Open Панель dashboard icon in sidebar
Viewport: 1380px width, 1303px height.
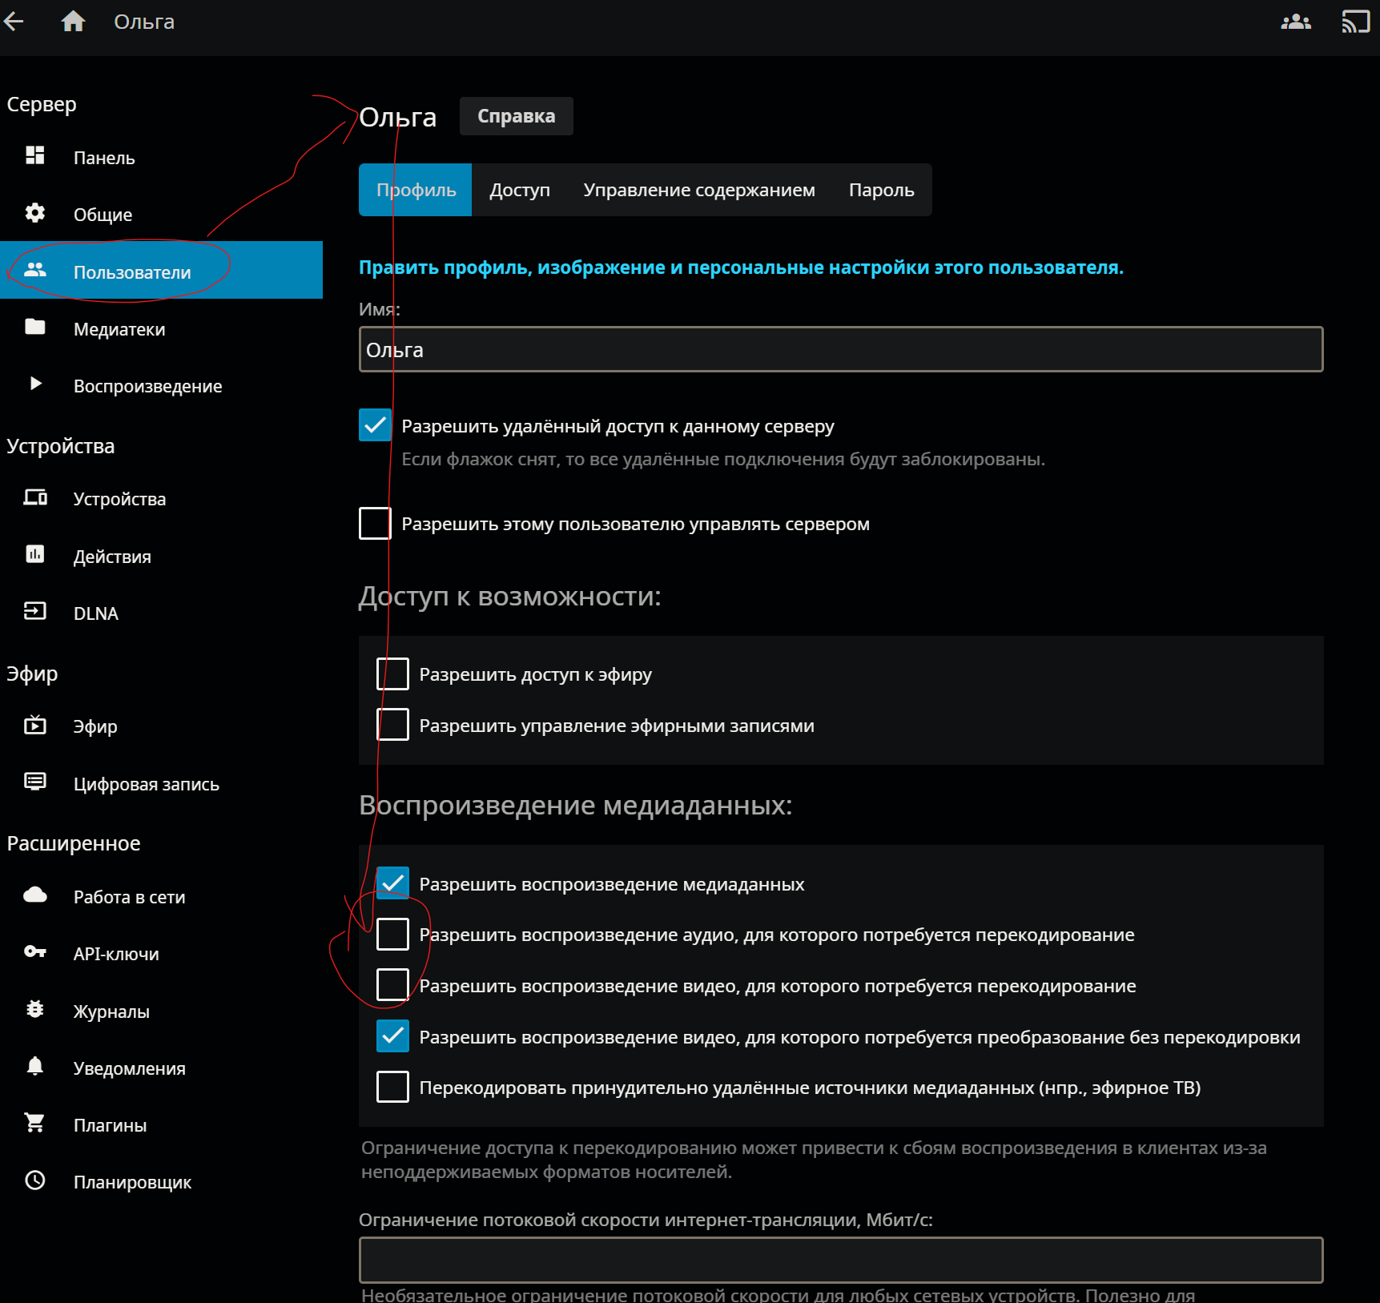pos(35,155)
